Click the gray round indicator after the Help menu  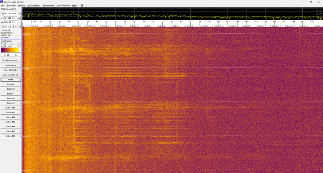point(82,6)
